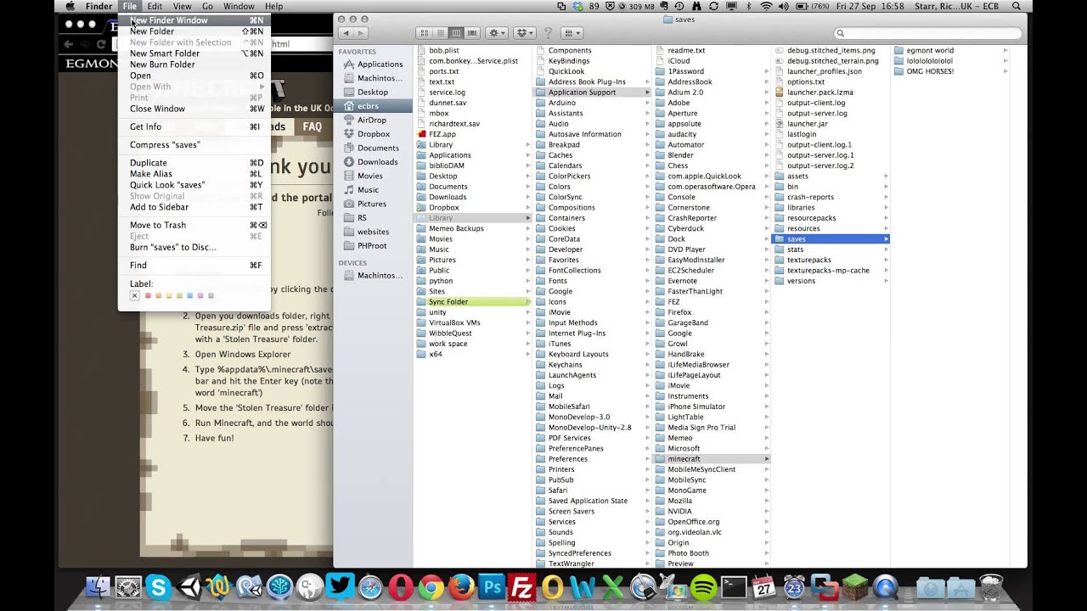This screenshot has width=1087, height=611.
Task: Choose Compress "saves" menu item
Action: [x=194, y=145]
